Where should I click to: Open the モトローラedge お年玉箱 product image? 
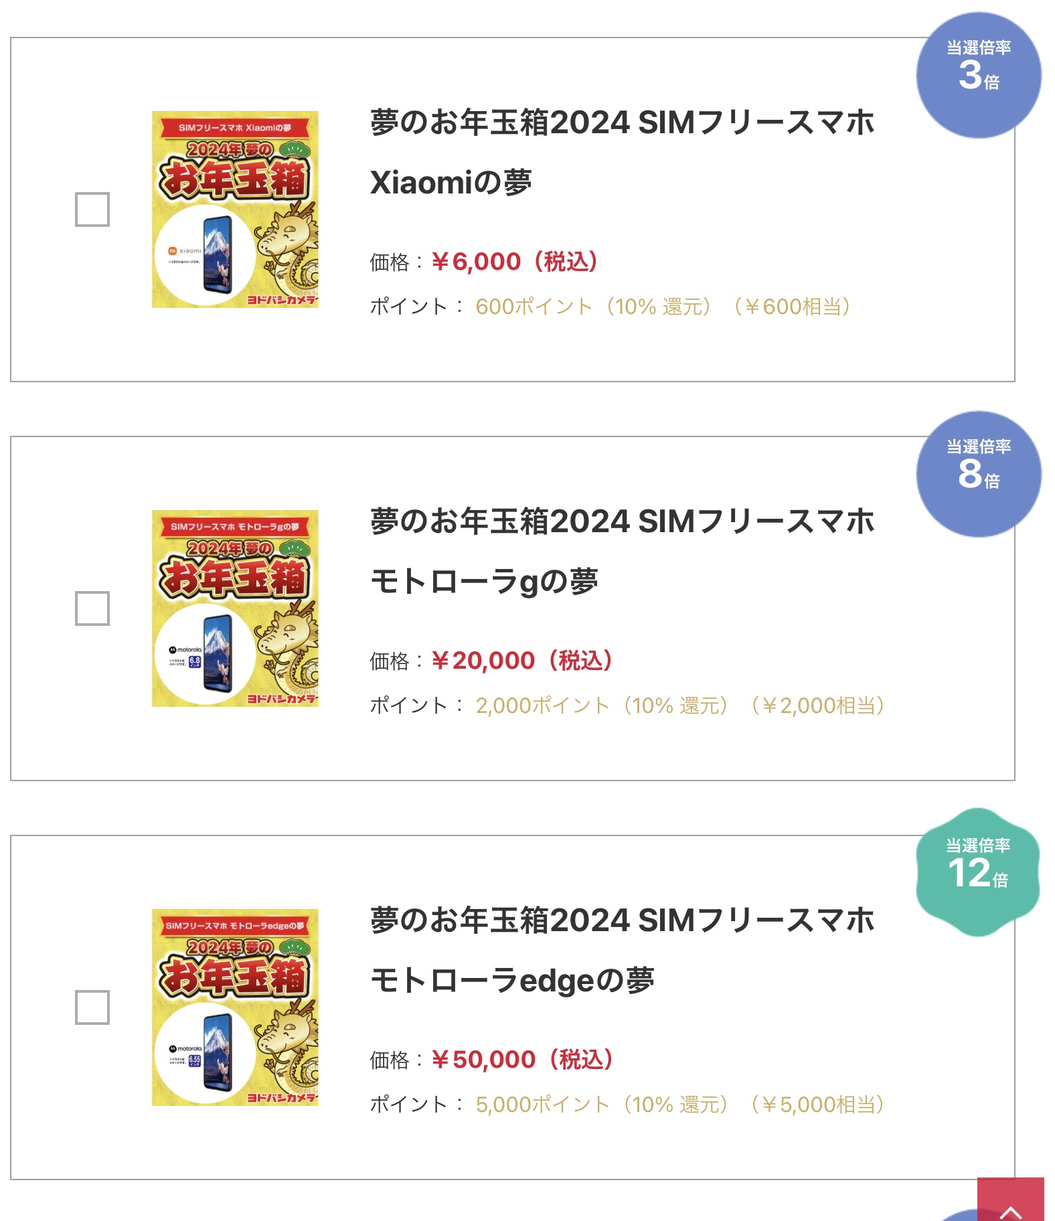pos(235,1007)
